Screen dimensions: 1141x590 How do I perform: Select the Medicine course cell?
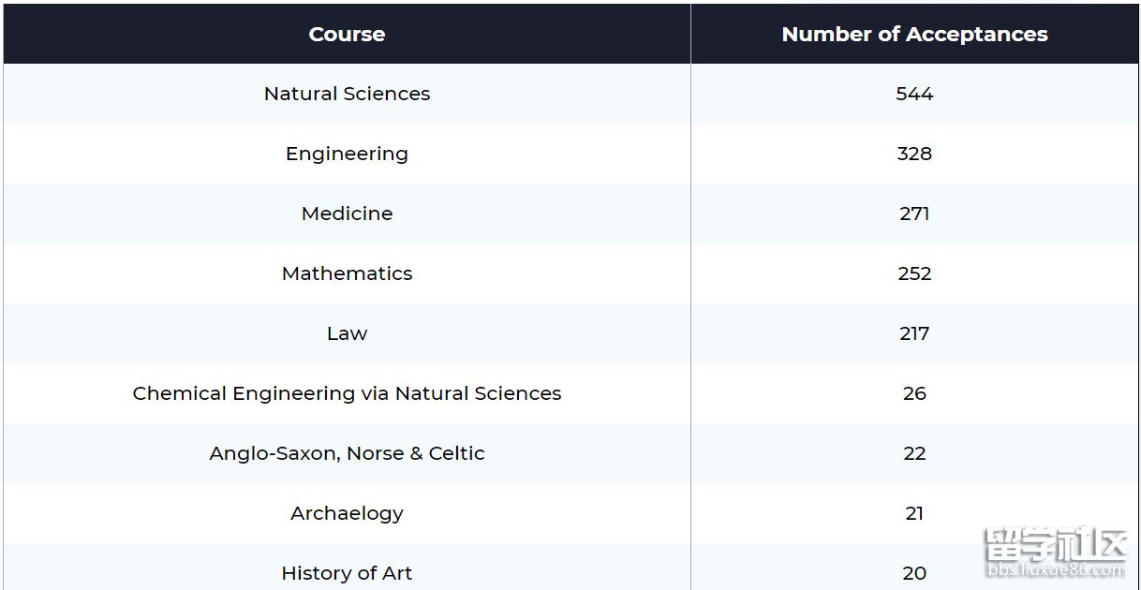click(347, 214)
